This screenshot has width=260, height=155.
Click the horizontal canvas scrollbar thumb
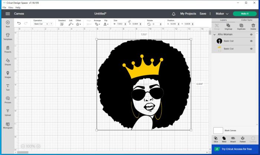coord(23,152)
